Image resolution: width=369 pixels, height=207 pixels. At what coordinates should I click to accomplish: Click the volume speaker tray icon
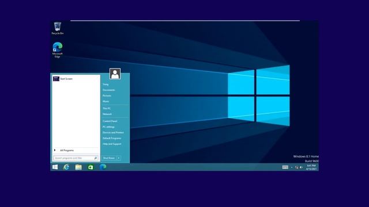pos(301,167)
